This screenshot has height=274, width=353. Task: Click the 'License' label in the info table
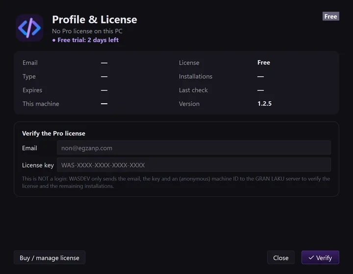189,63
